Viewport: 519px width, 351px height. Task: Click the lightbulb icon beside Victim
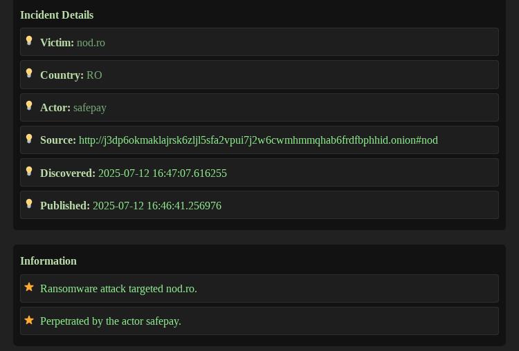click(29, 41)
